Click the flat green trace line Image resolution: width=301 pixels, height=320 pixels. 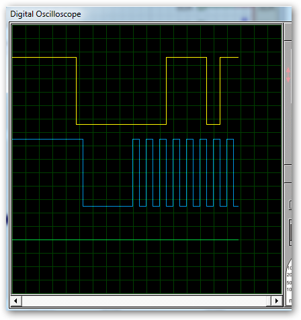[125, 239]
